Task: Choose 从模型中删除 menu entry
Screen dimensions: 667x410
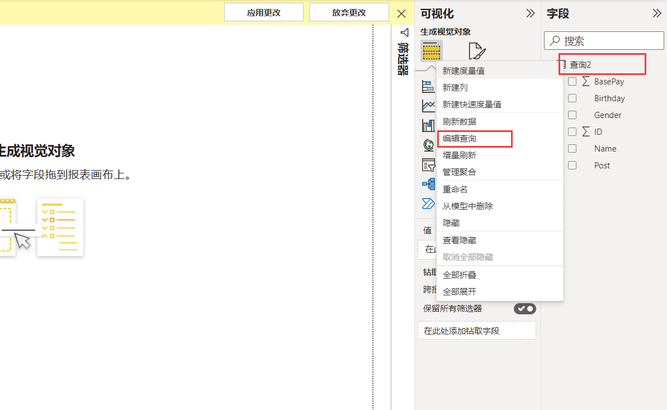Action: coord(500,206)
